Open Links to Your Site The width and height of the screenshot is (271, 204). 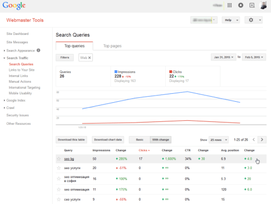21,70
